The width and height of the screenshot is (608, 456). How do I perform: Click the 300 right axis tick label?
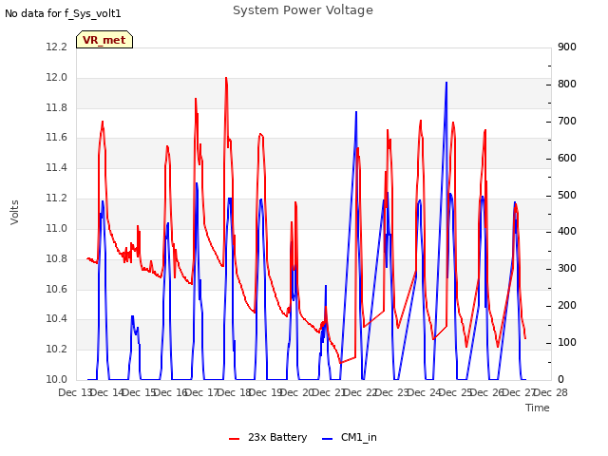(x=567, y=268)
